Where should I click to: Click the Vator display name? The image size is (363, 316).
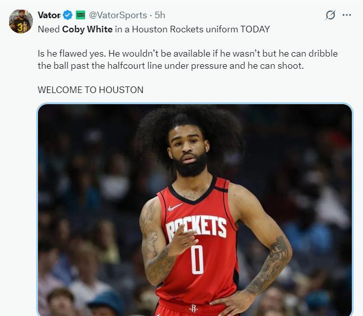pyautogui.click(x=49, y=15)
